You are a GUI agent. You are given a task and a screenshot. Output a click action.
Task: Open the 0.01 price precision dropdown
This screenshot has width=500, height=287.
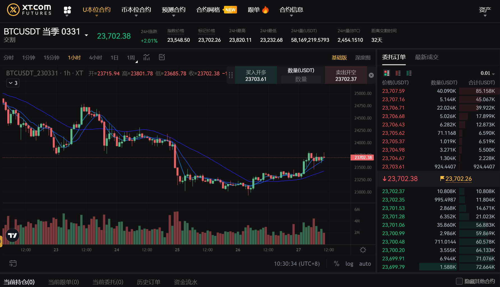point(487,73)
